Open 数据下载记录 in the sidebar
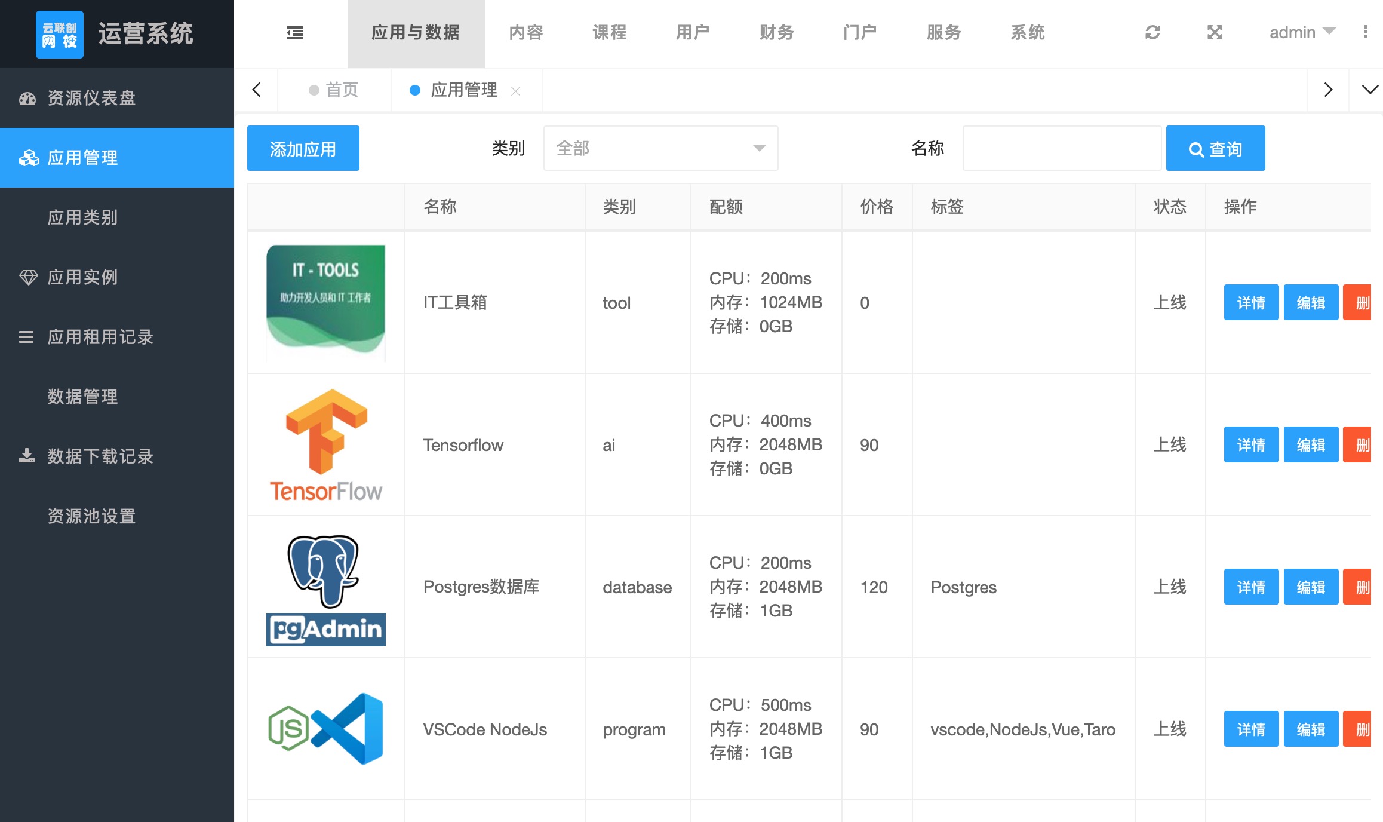 (x=117, y=456)
